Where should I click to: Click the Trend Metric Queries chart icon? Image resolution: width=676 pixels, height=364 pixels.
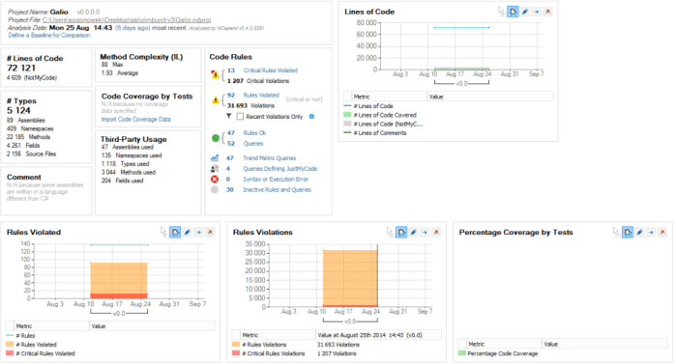(215, 158)
